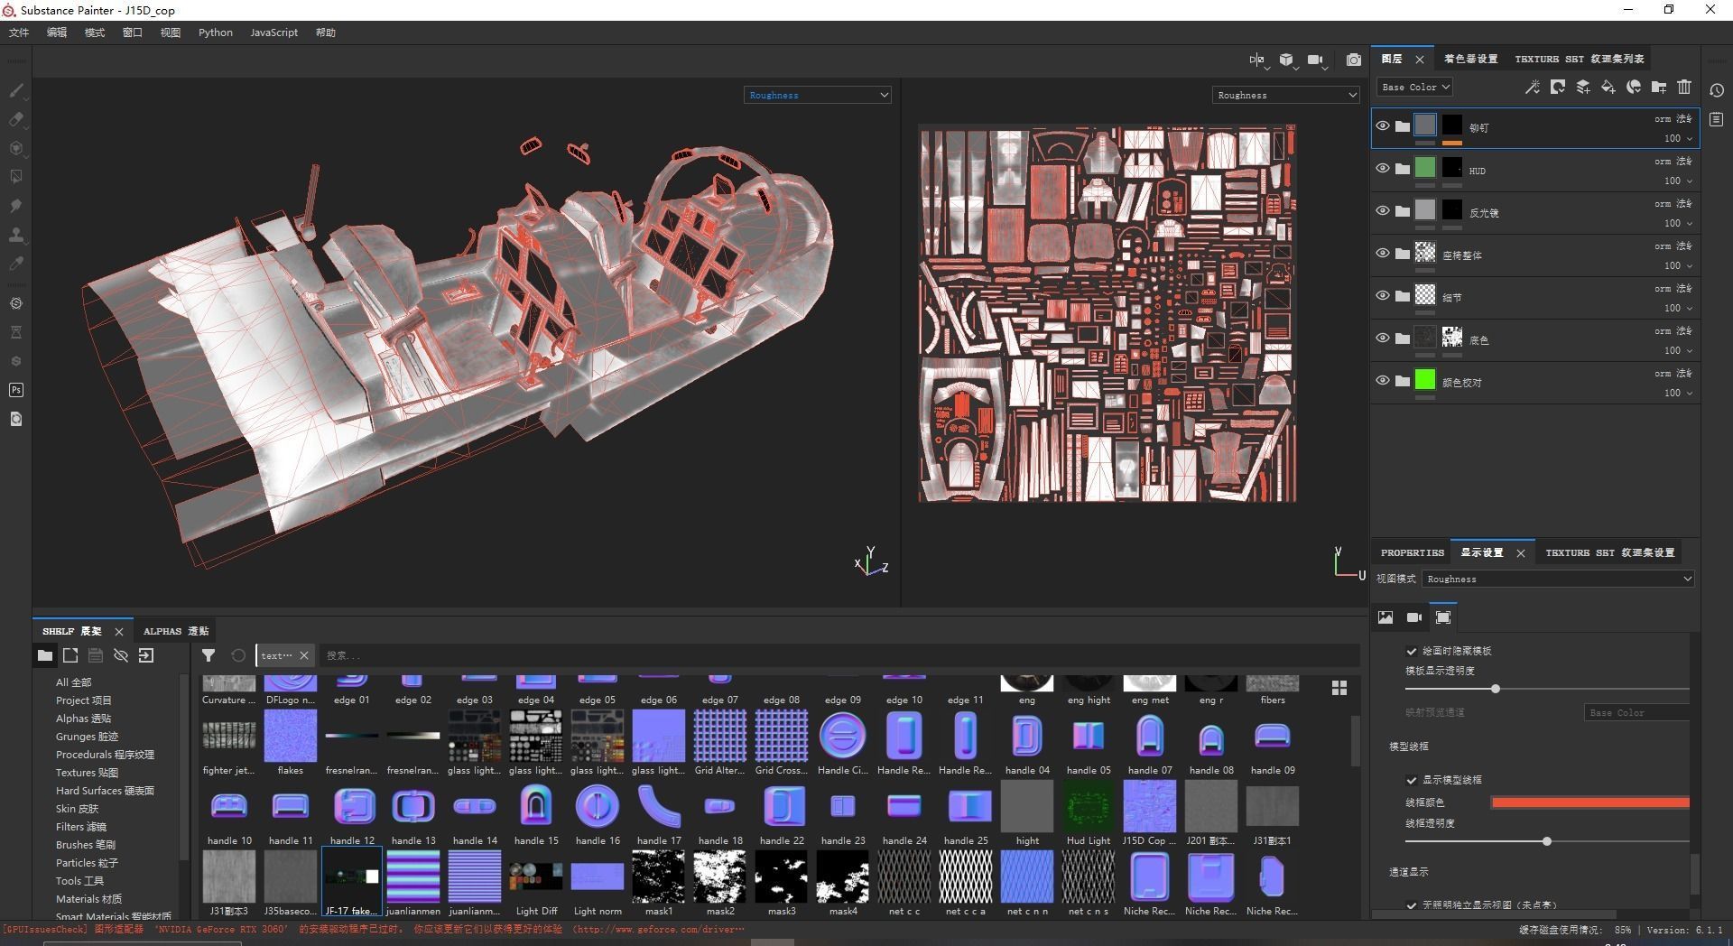
Task: Click the add mask icon in layers
Action: point(1558,87)
